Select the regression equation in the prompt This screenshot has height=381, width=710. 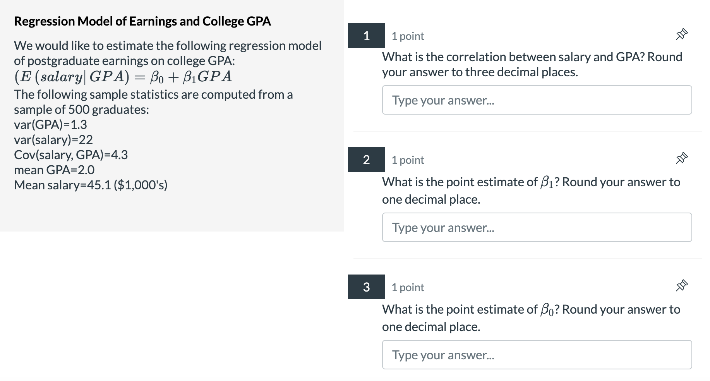123,76
